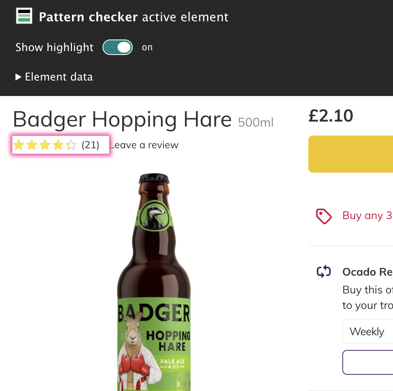The image size is (393, 391).
Task: Open the Weekly frequency dropdown
Action: (367, 331)
